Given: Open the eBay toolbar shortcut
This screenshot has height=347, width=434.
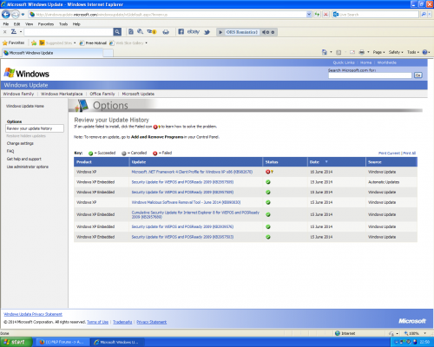Looking at the screenshot, I should click(x=194, y=31).
